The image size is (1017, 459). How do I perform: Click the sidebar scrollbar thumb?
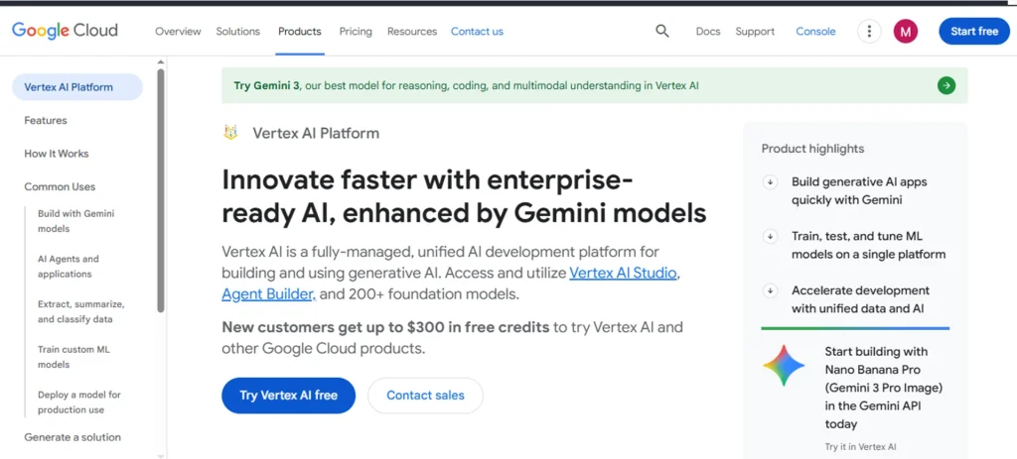pyautogui.click(x=161, y=191)
